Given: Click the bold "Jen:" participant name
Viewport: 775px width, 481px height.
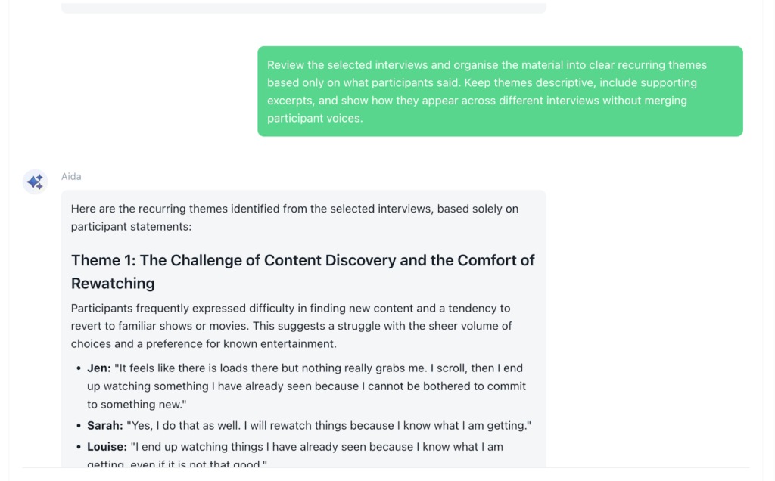Looking at the screenshot, I should point(99,368).
